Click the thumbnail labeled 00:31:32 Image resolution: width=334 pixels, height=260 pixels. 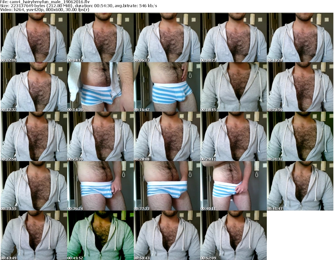[x=300, y=136]
